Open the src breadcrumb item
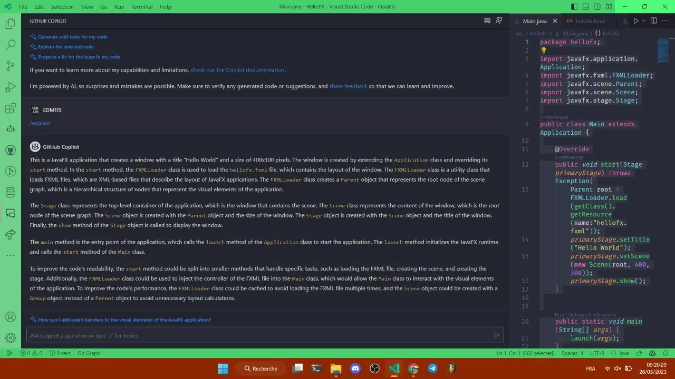The height and width of the screenshot is (379, 675). 519,33
